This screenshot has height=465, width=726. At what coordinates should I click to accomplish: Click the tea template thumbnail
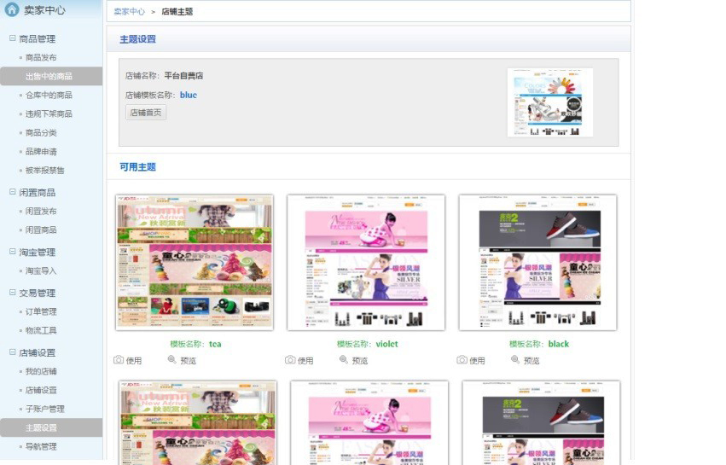coord(195,263)
